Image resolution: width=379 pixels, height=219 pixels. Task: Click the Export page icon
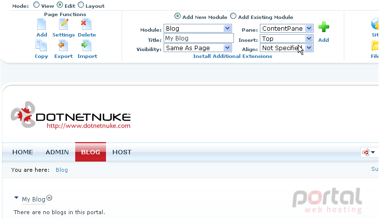[x=63, y=46]
